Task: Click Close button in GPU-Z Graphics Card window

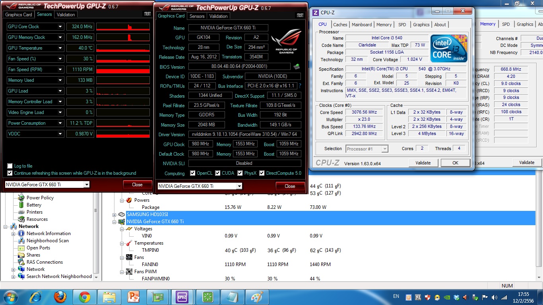Action: 290,186
